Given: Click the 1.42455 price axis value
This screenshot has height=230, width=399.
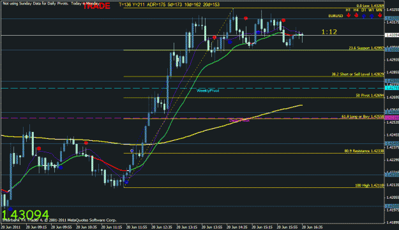Looking at the screenshot, I should click(x=393, y=135).
